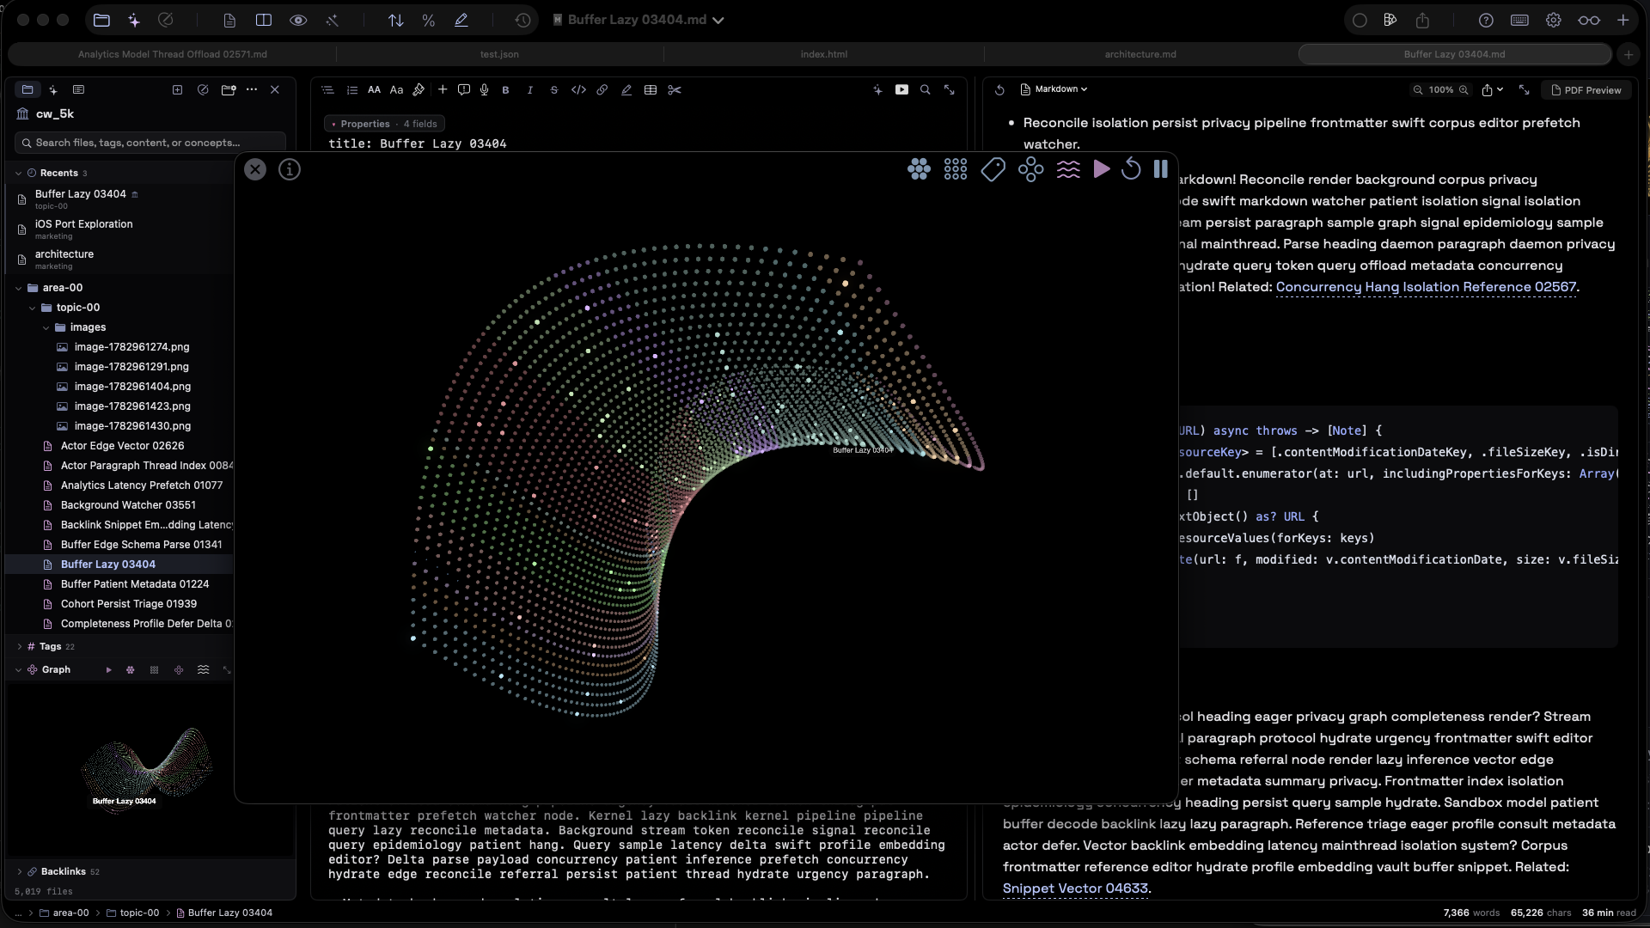Viewport: 1650px width, 928px height.
Task: Select the flower layout icon in graph overlay
Action: point(1030,169)
